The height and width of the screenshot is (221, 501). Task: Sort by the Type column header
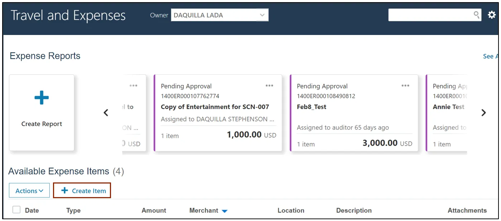click(73, 210)
